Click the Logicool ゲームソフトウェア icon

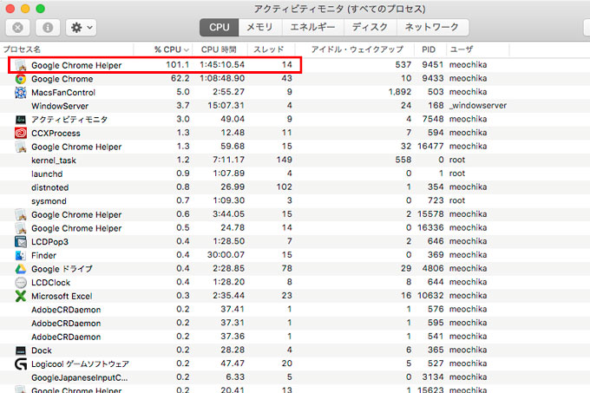(21, 364)
